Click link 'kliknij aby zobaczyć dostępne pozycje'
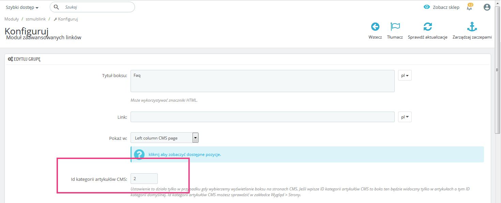This screenshot has width=501, height=203. (x=185, y=155)
